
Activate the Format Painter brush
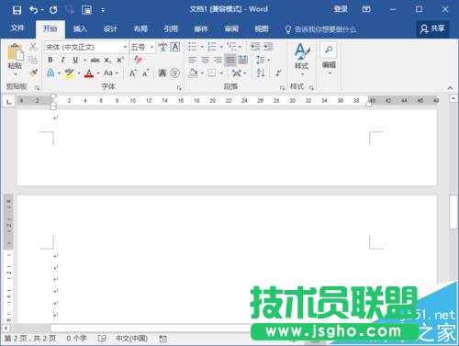click(33, 73)
